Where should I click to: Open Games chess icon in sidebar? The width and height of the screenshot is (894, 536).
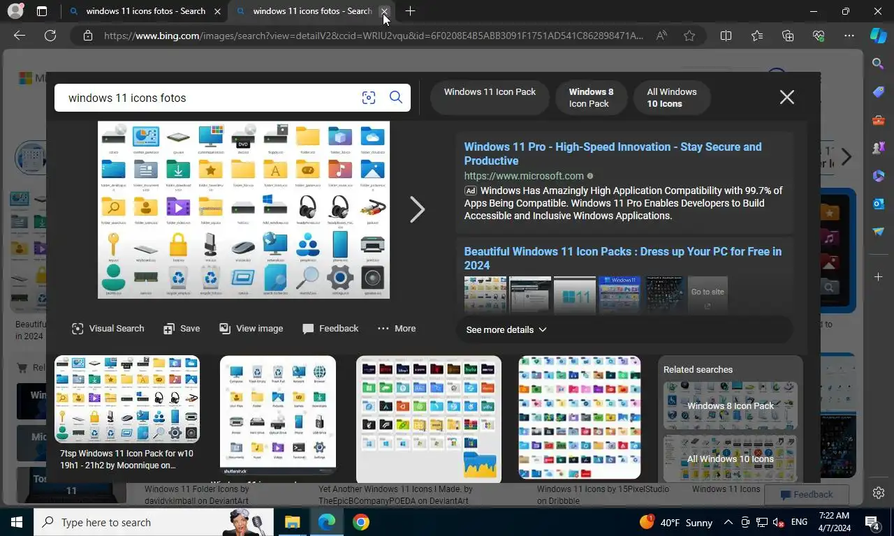click(879, 148)
